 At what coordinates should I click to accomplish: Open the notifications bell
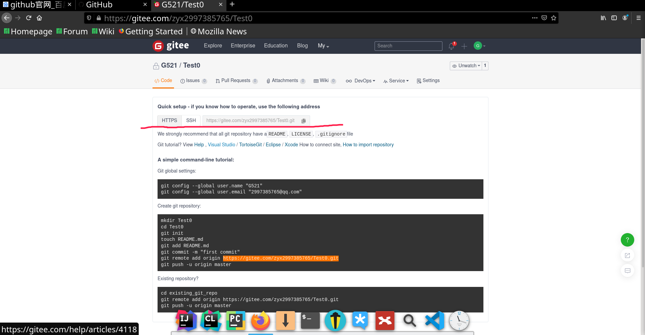[451, 46]
